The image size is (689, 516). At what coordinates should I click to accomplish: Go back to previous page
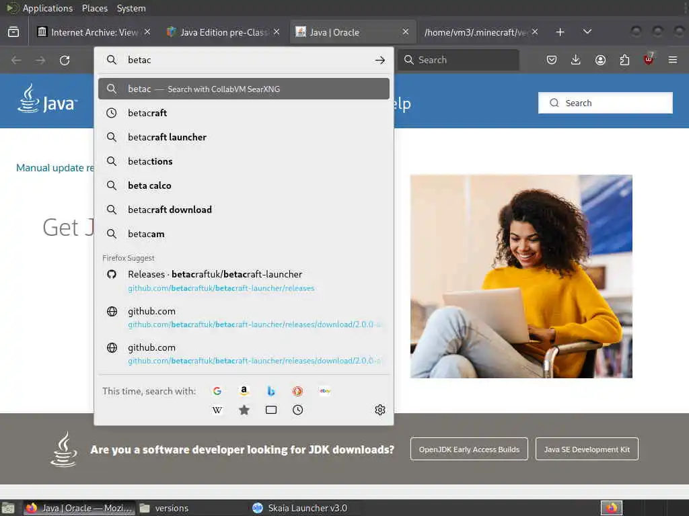[16, 60]
